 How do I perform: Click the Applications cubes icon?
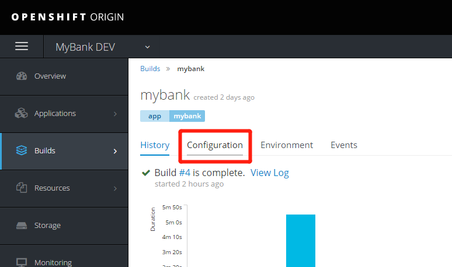pos(22,114)
